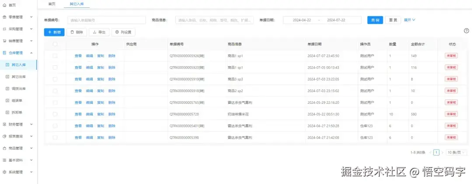Screen dimensions: 472x184
Task: Toggle the select-all header checkbox
Action: click(55, 44)
